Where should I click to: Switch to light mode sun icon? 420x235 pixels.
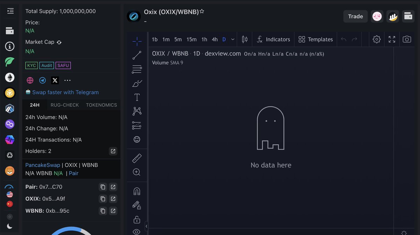click(10, 217)
